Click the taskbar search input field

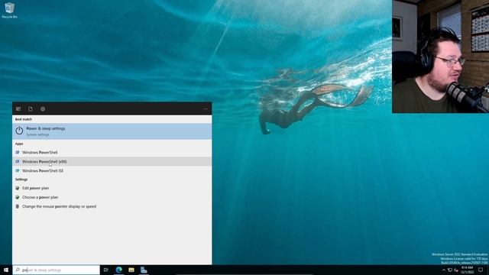click(56, 270)
